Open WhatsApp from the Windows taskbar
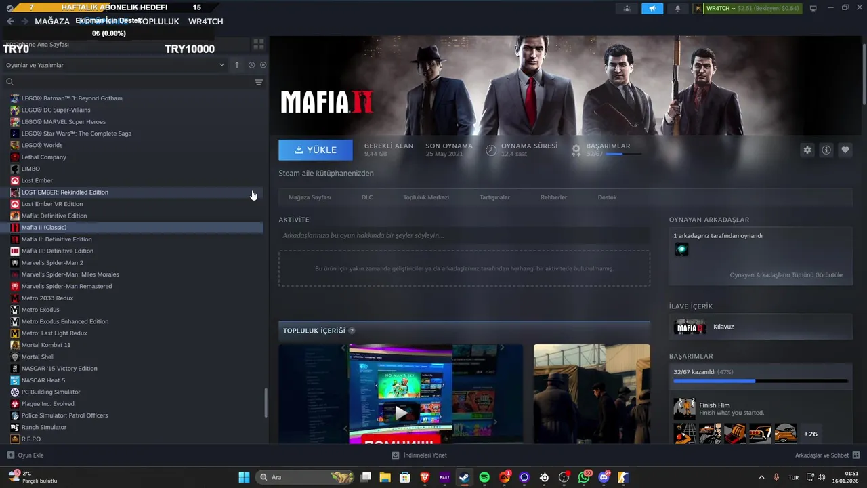867x488 pixels. coord(584,477)
